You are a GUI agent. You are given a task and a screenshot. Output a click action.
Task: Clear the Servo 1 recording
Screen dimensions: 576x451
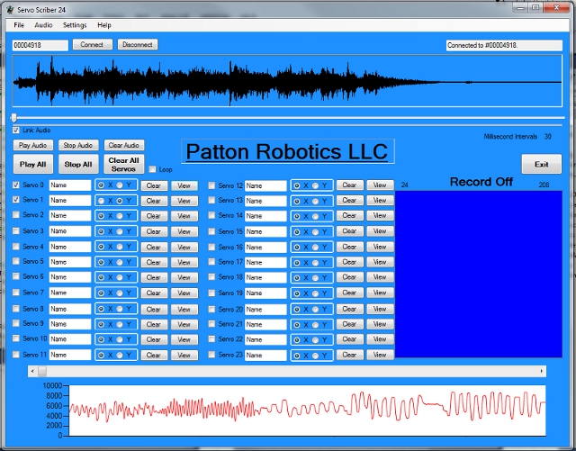(154, 201)
